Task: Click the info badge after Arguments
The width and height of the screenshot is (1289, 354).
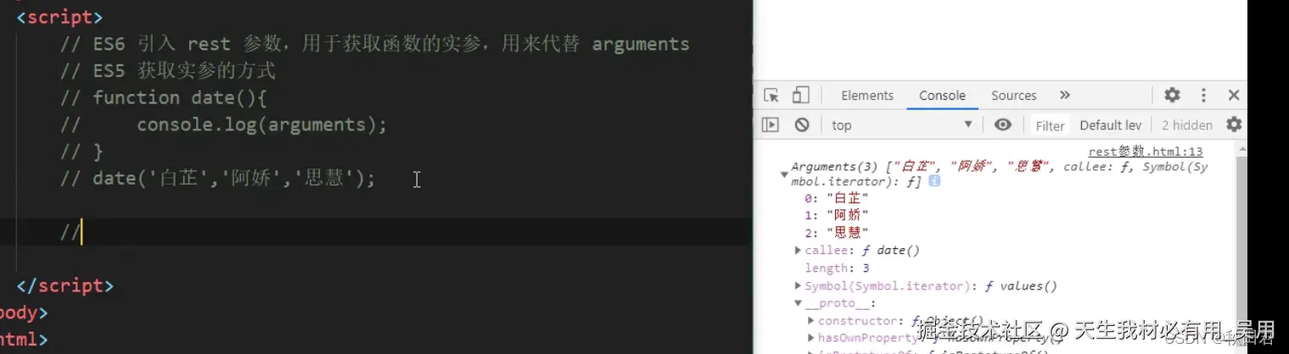Action: [934, 181]
